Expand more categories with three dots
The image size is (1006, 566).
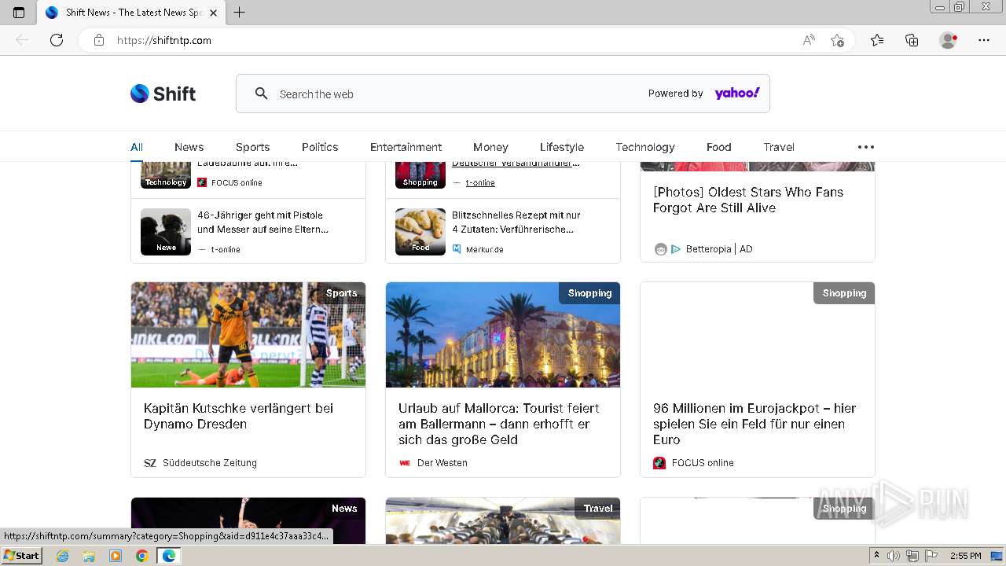(x=865, y=147)
